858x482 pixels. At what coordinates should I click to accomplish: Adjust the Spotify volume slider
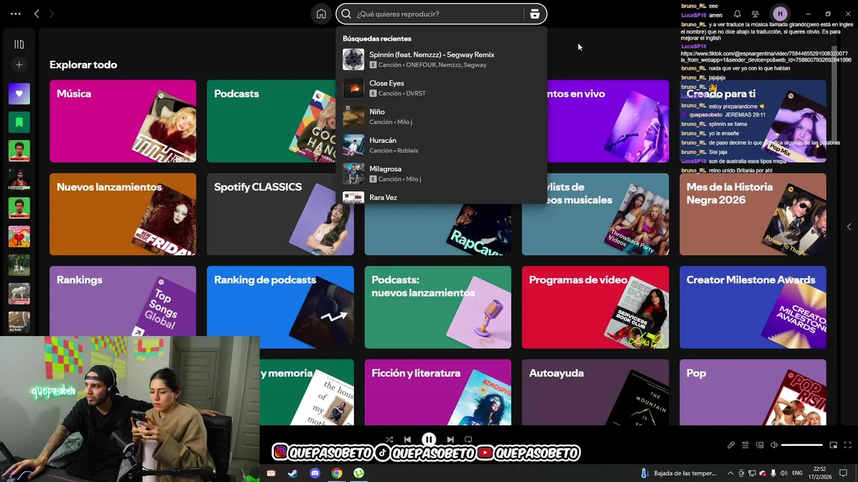802,445
